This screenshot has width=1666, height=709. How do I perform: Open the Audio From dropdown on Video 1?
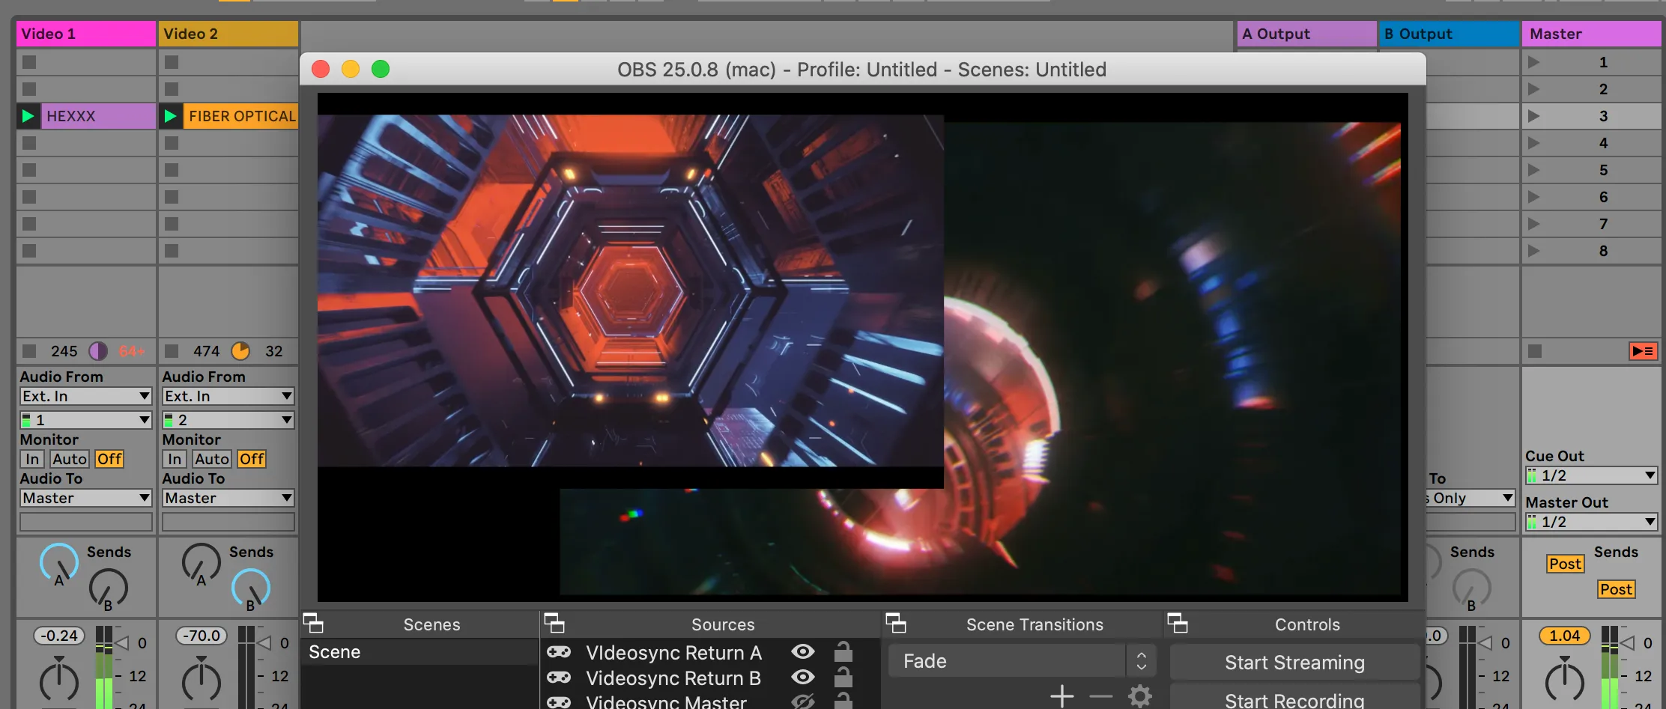85,396
